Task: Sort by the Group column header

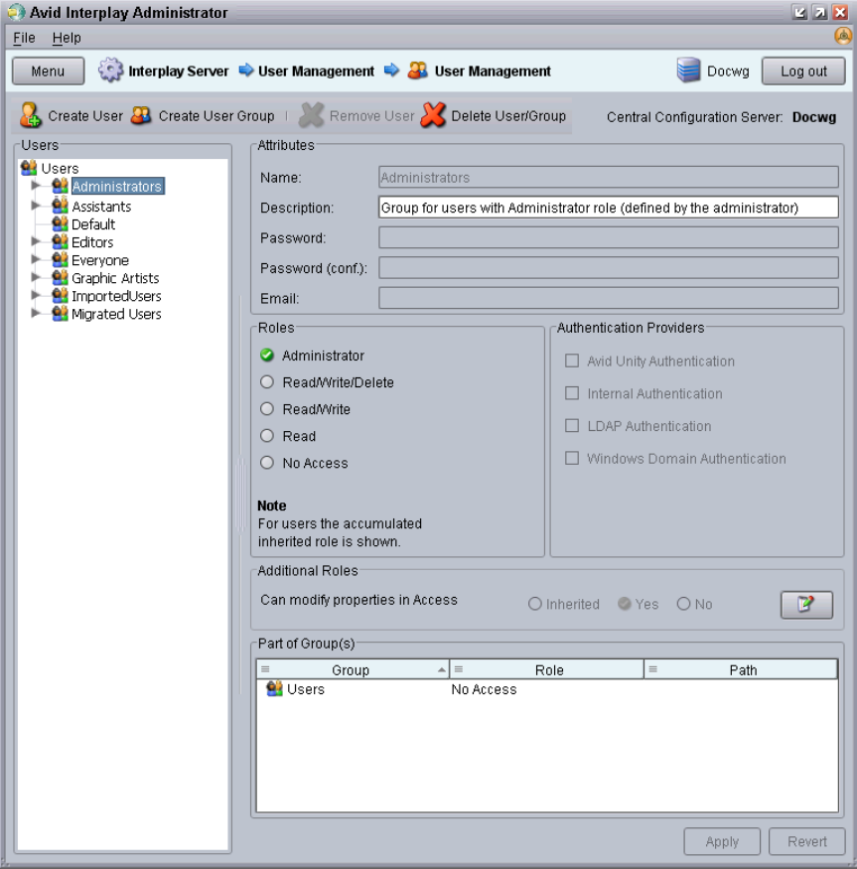Action: click(353, 669)
